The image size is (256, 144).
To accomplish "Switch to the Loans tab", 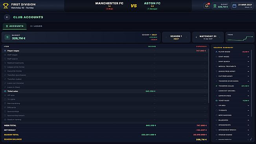I will pyautogui.click(x=36, y=26).
